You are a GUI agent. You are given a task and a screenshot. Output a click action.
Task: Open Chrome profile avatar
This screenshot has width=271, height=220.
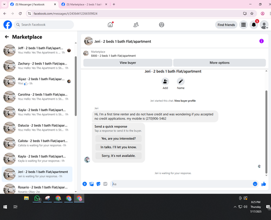point(262,14)
